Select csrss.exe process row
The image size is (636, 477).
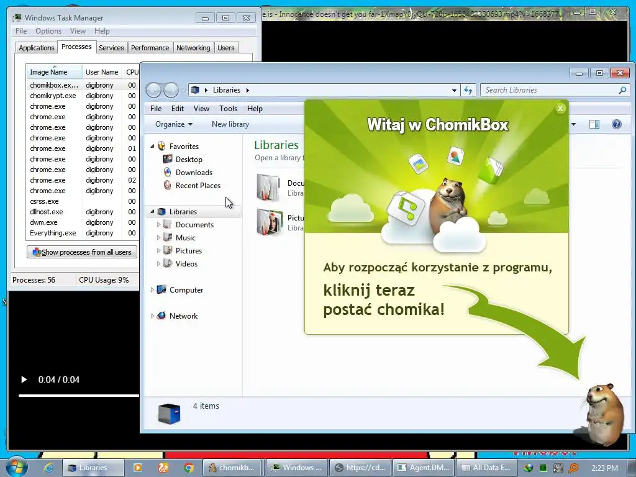83,201
